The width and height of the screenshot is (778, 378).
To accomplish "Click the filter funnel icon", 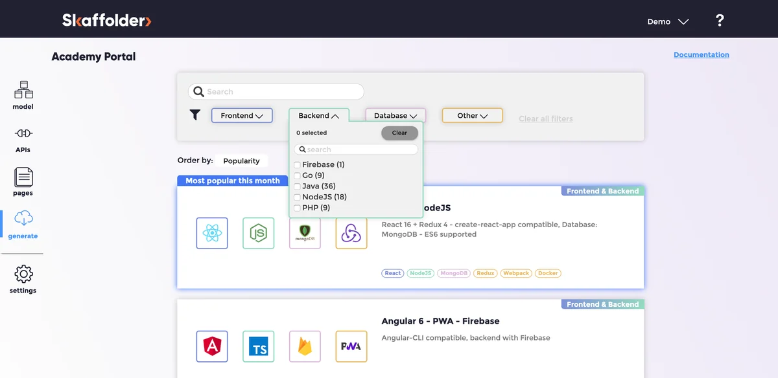I will click(x=195, y=115).
